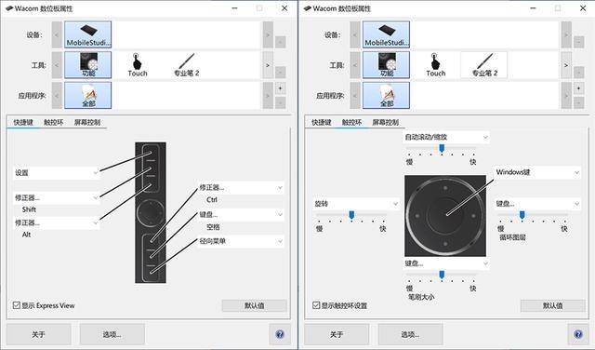This screenshot has width=595, height=350.
Task: Open the 键盘 dropdown above 笔刷大小
Action: 446,263
